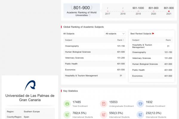Click the 15553 Undergraduate Enrollment value
Screen dimensions: 179x119
click(113, 102)
